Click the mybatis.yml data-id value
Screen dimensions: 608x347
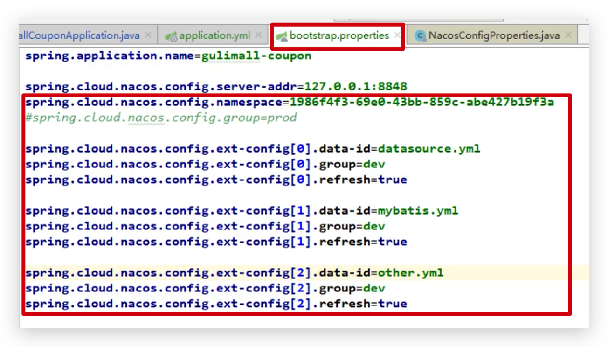(x=418, y=211)
